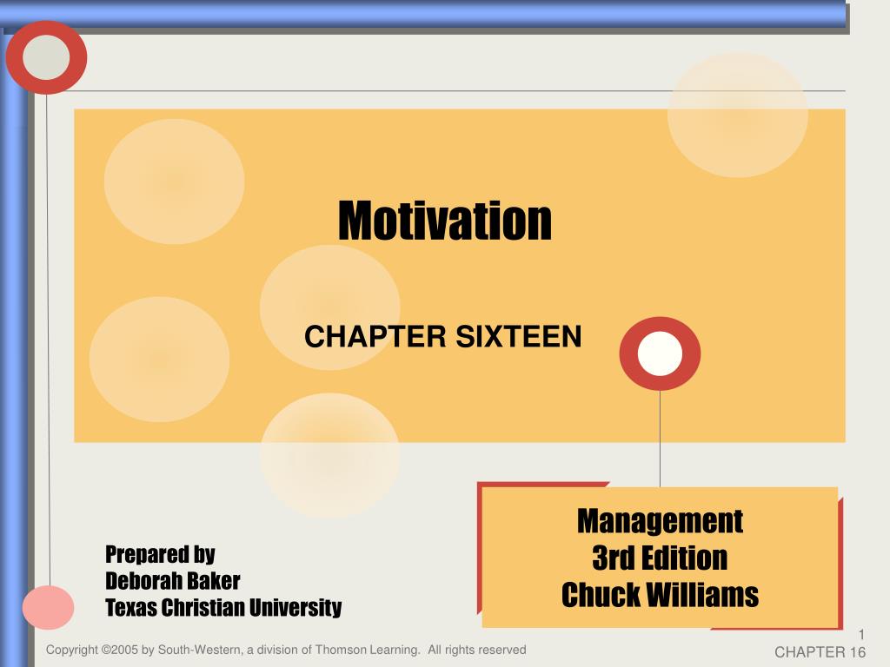Click the "CHAPTER 16" footer label
The height and width of the screenshot is (667, 890).
[x=820, y=652]
